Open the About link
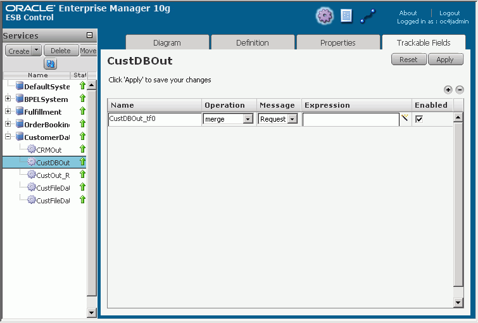Image resolution: width=478 pixels, height=323 pixels. pyautogui.click(x=408, y=13)
